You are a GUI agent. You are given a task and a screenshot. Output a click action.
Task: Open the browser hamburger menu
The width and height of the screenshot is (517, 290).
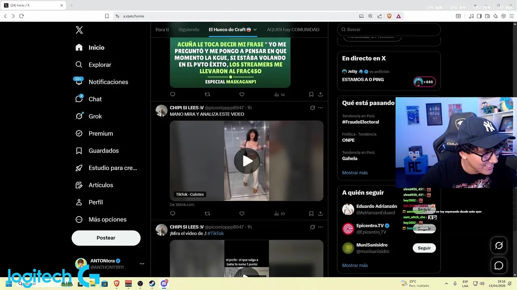511,16
